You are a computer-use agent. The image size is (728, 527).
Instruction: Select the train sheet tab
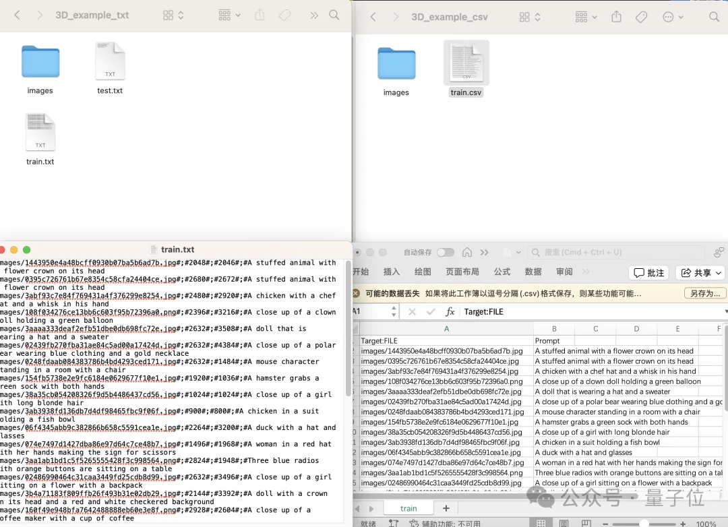click(x=408, y=508)
